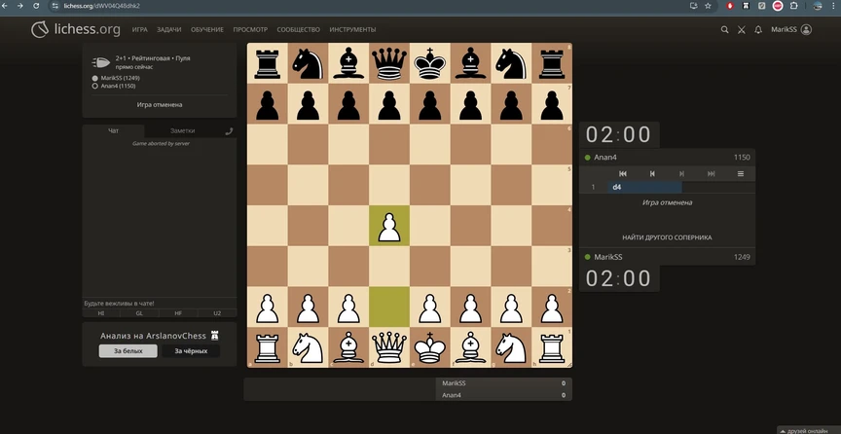This screenshot has width=841, height=434.
Task: Expand the MarikSS user profile menu
Action: (x=790, y=30)
